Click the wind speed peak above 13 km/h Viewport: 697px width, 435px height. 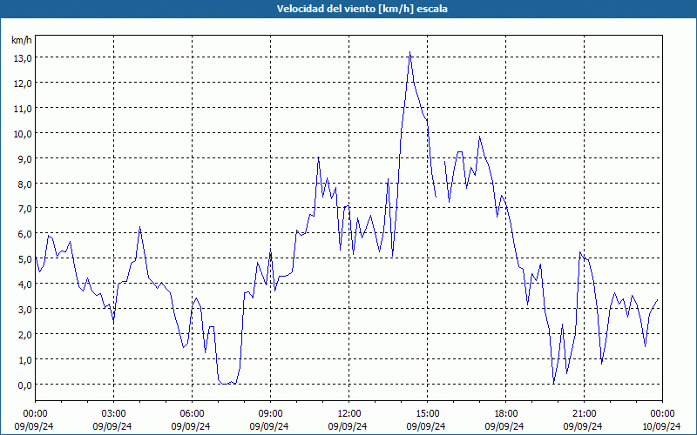pos(409,52)
